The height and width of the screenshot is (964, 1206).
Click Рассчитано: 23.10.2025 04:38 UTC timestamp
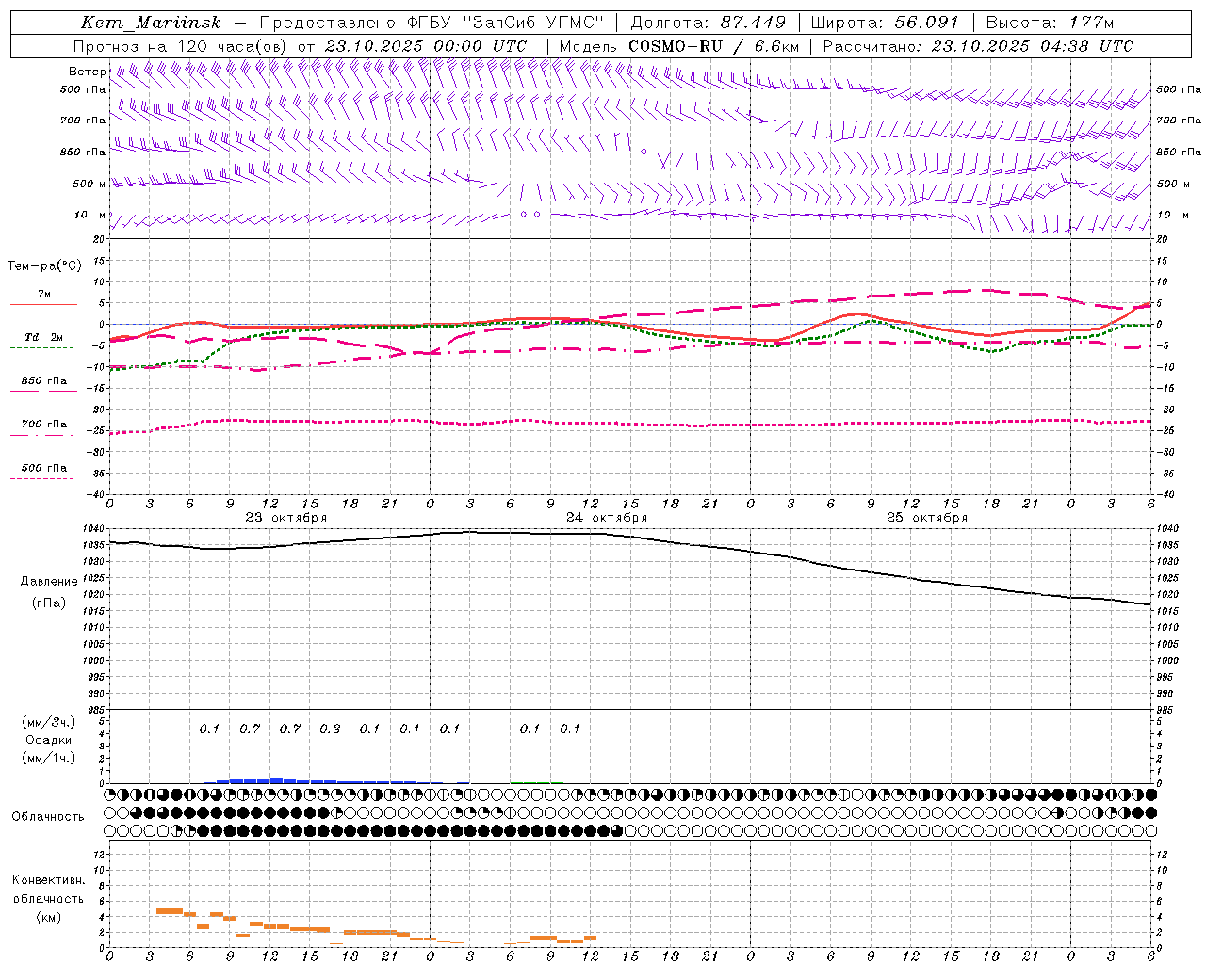(978, 46)
